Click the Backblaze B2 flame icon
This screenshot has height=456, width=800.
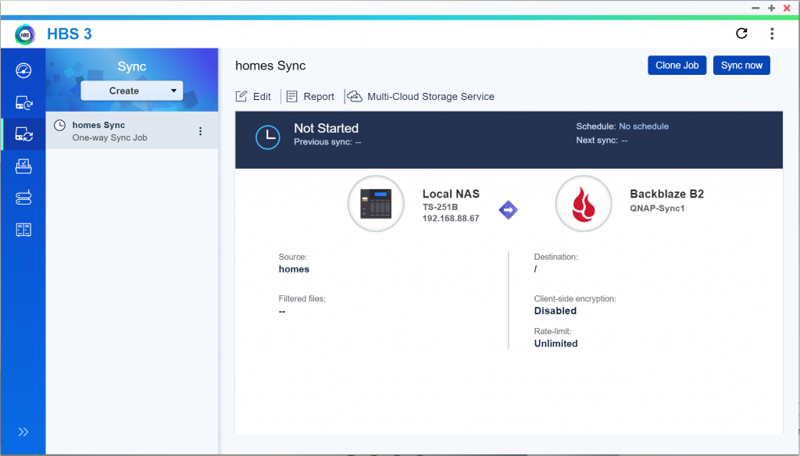[x=584, y=204]
